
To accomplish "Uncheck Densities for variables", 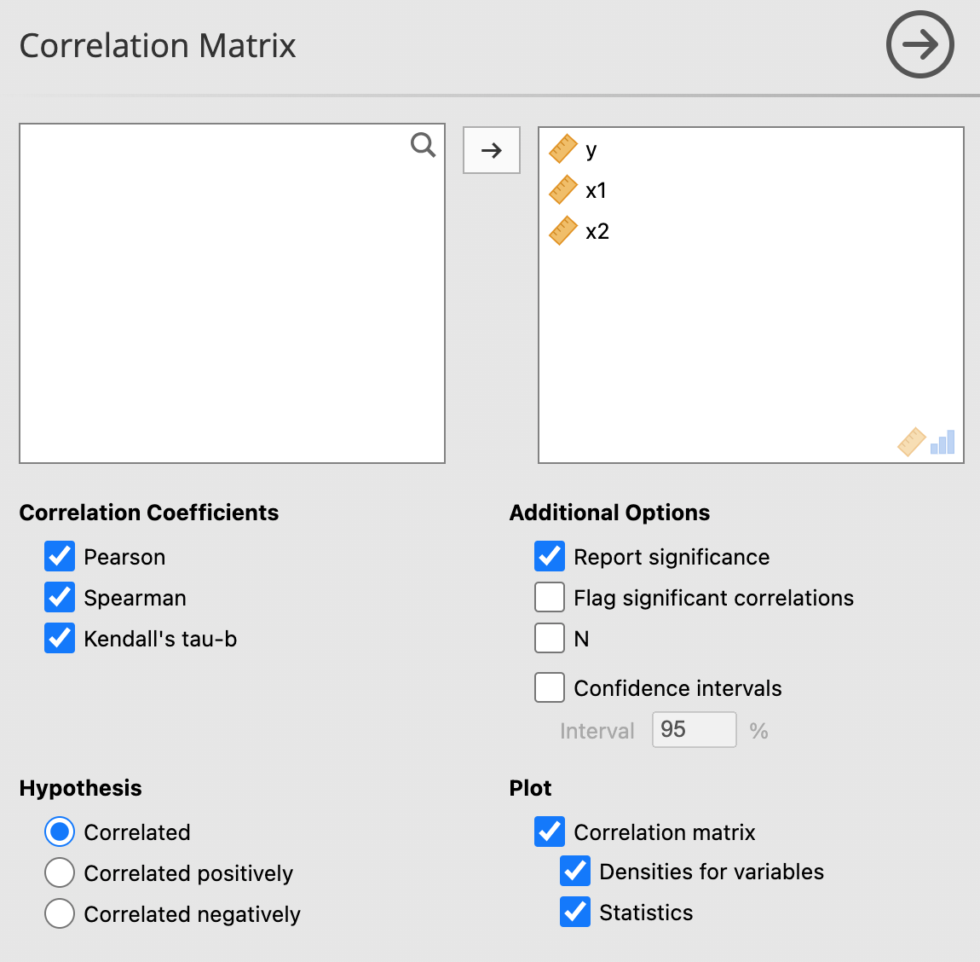I will [574, 871].
